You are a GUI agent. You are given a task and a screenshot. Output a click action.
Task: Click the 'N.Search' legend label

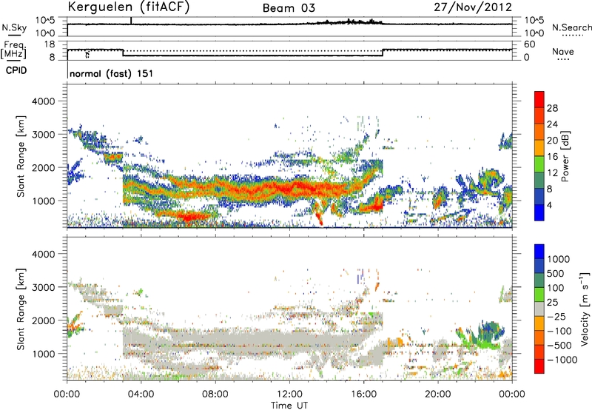[x=571, y=27]
